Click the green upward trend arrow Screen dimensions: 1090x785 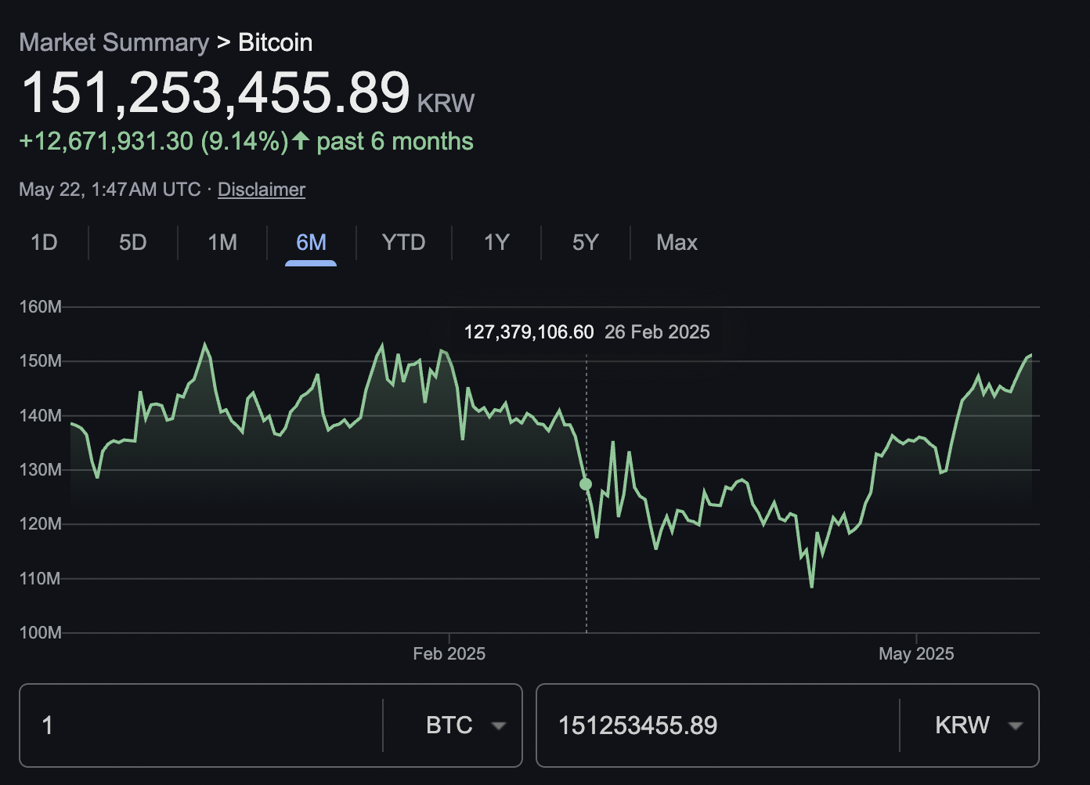[x=301, y=141]
